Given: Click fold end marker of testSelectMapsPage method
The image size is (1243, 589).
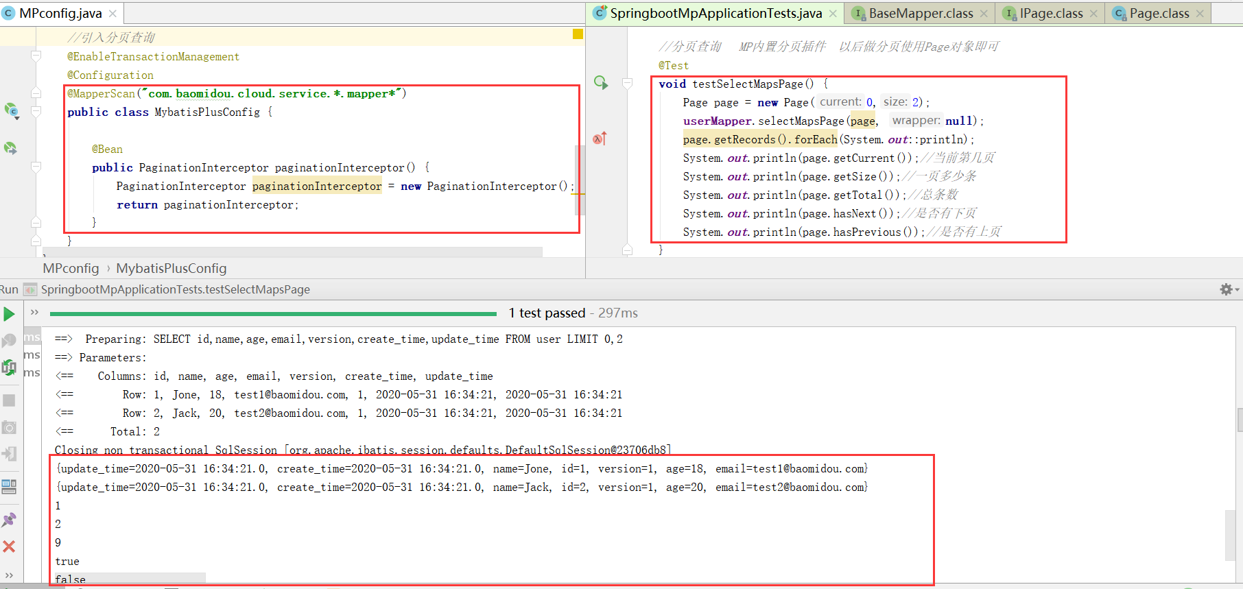Looking at the screenshot, I should coord(627,250).
